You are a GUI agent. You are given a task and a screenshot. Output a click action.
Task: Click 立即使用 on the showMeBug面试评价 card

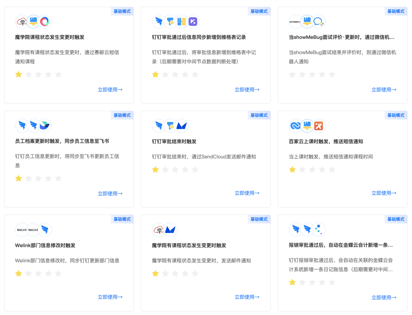384,89
